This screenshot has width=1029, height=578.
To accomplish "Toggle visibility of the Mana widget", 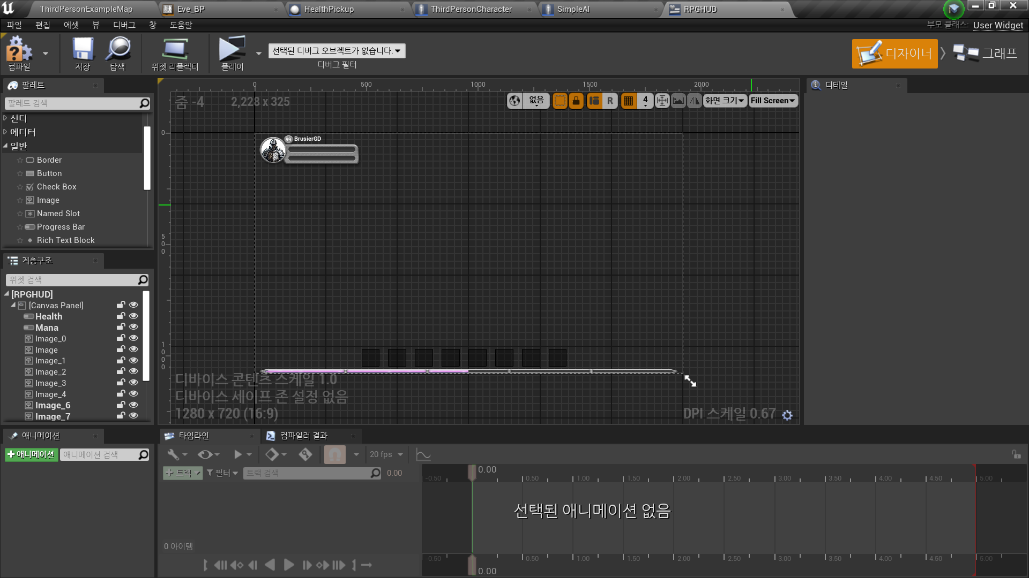I will pyautogui.click(x=133, y=327).
